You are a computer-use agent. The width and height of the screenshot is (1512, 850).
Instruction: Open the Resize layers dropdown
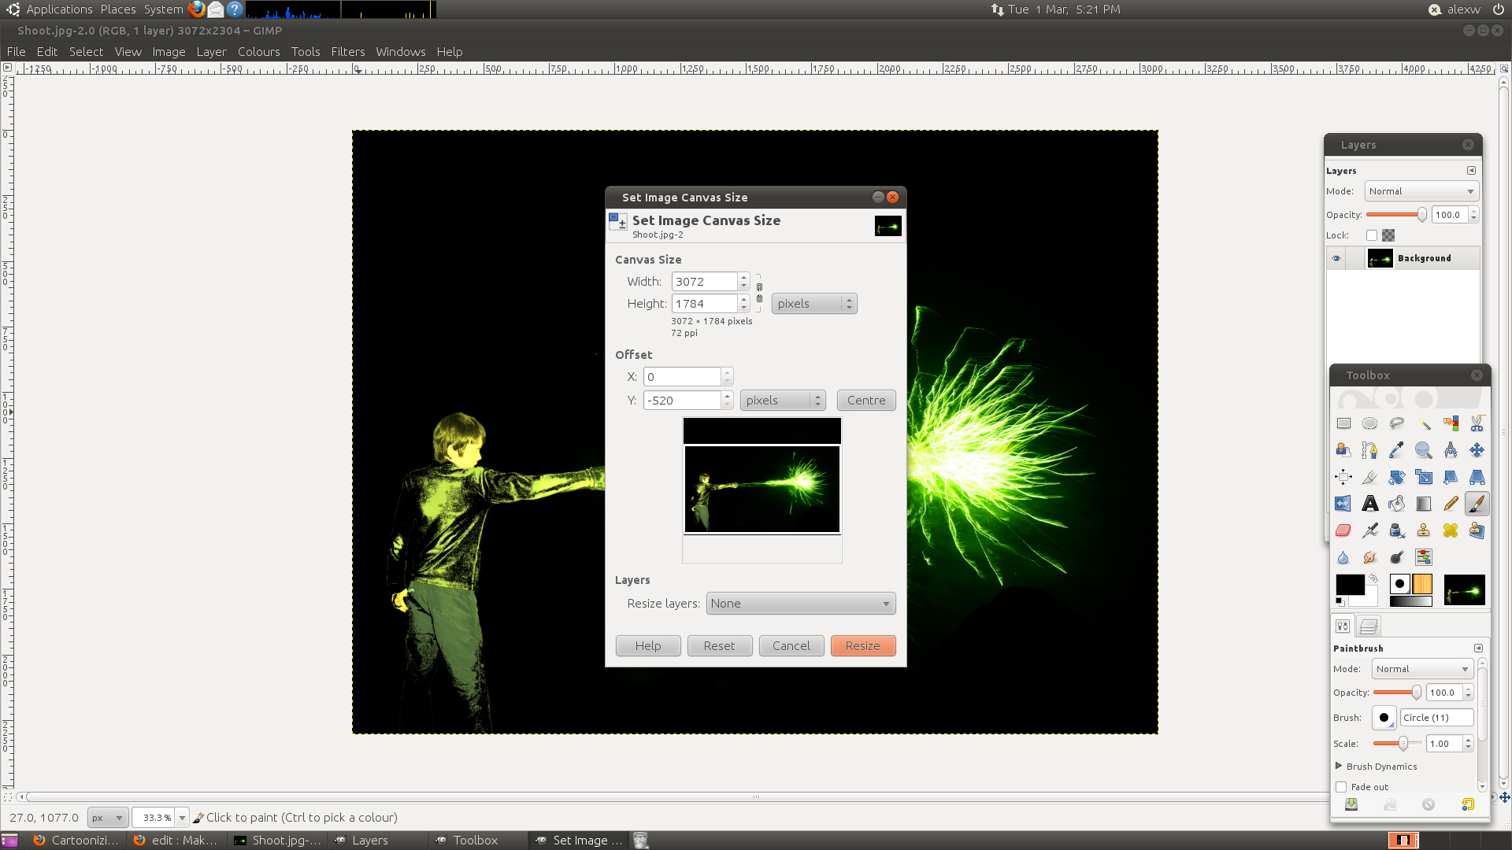(801, 604)
